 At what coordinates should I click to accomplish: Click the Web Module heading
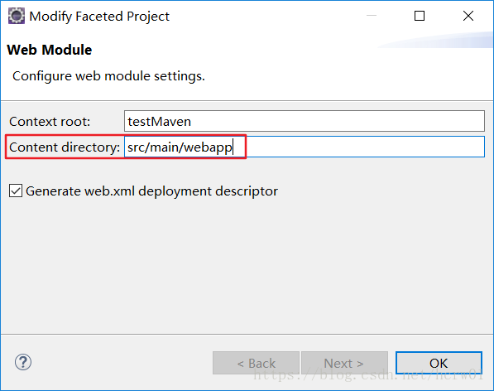click(x=50, y=50)
